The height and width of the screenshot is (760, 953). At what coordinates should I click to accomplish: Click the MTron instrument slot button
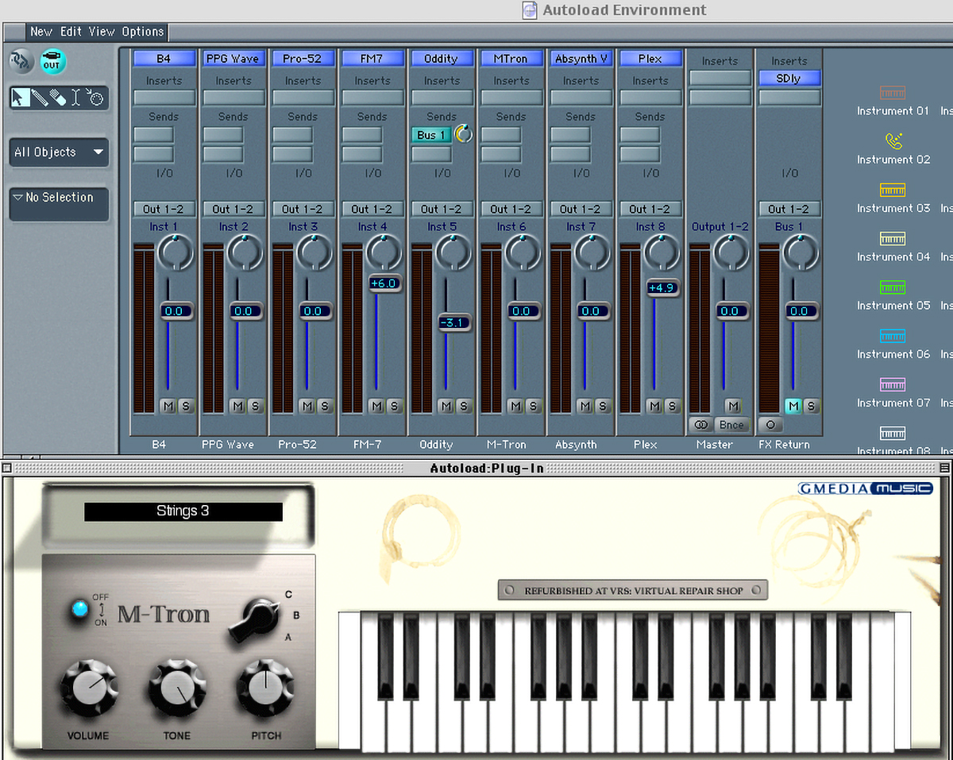click(511, 58)
